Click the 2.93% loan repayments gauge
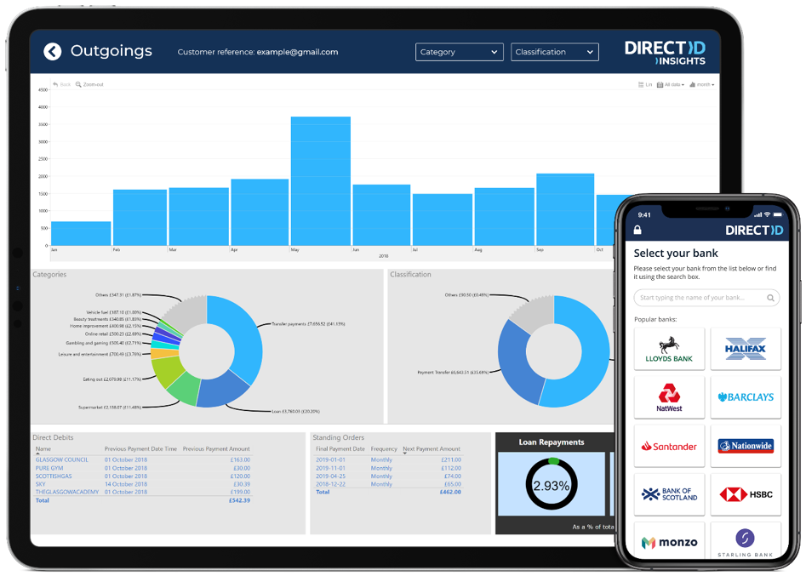Viewport: 806px width, 576px height. click(x=551, y=485)
